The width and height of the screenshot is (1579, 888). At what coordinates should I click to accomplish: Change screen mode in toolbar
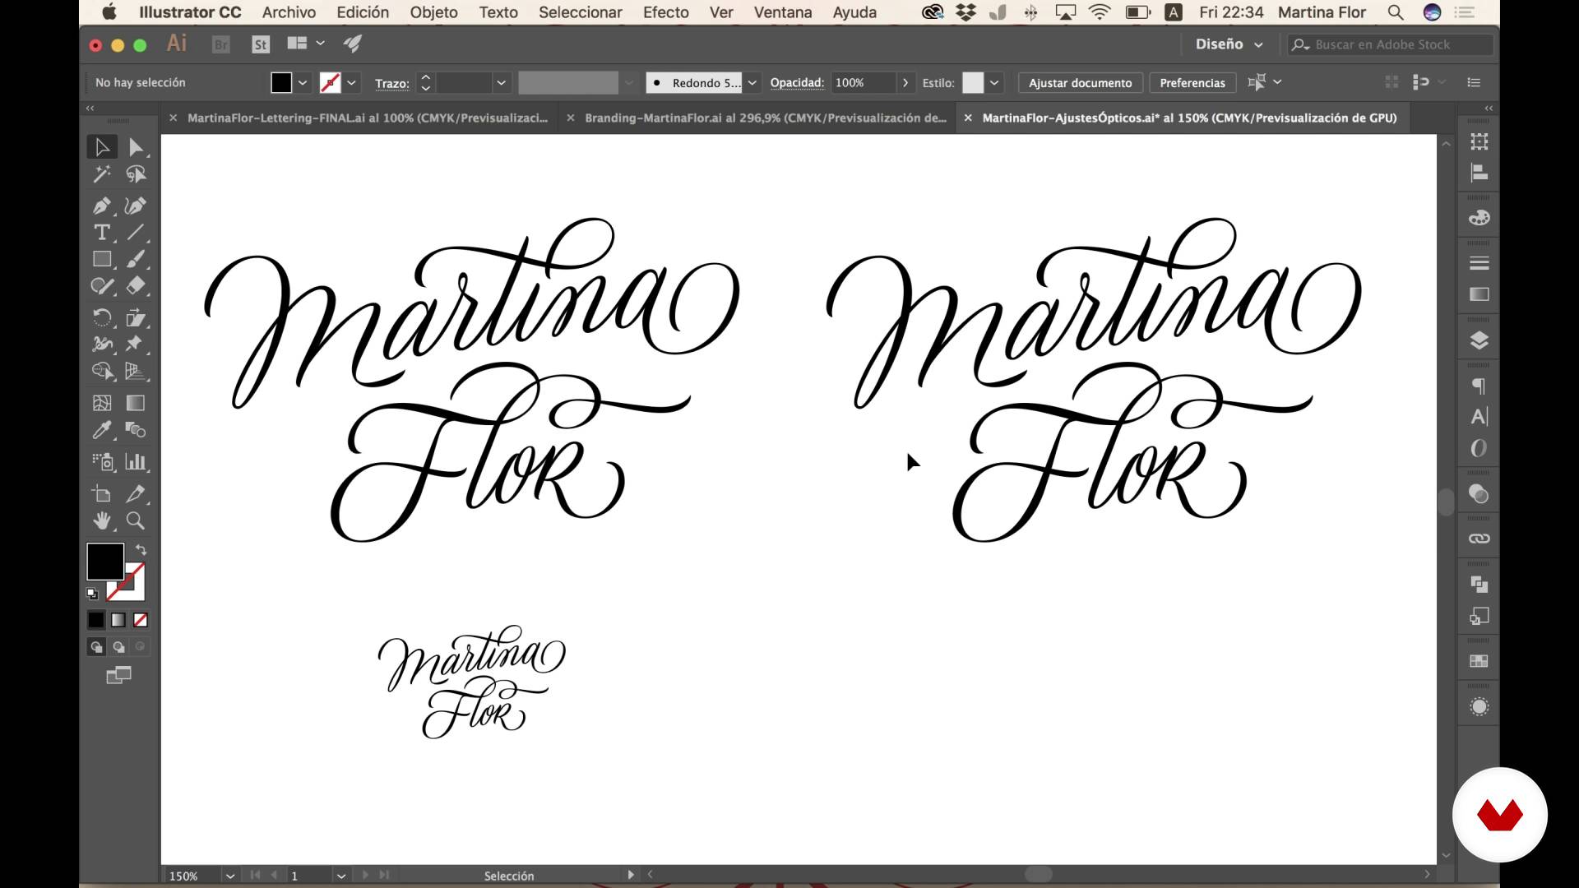(118, 676)
